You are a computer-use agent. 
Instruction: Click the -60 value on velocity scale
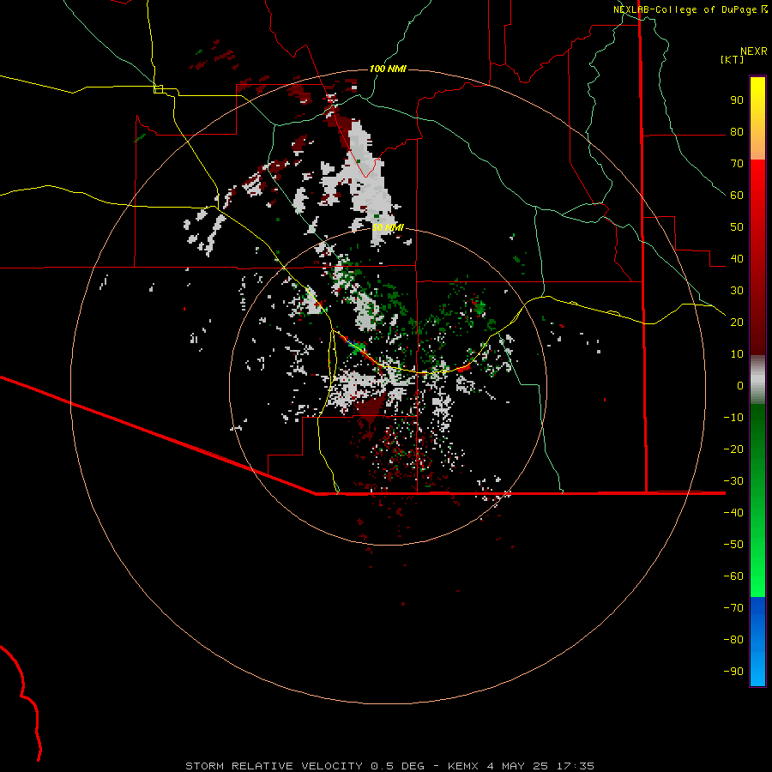tap(733, 576)
